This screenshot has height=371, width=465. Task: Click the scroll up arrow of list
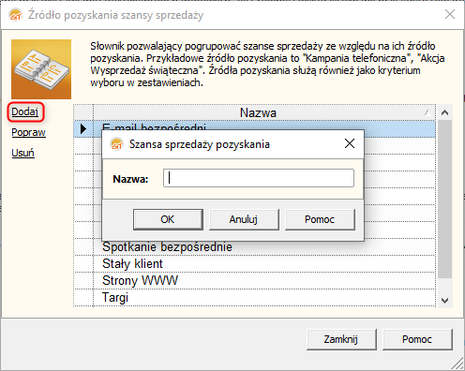point(445,112)
